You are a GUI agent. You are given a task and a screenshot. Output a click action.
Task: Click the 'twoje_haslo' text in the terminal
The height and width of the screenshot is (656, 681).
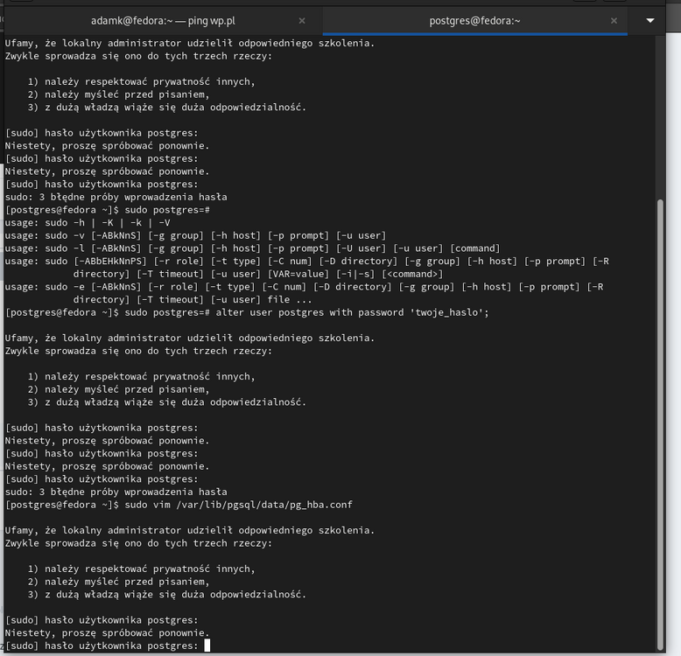pos(447,312)
